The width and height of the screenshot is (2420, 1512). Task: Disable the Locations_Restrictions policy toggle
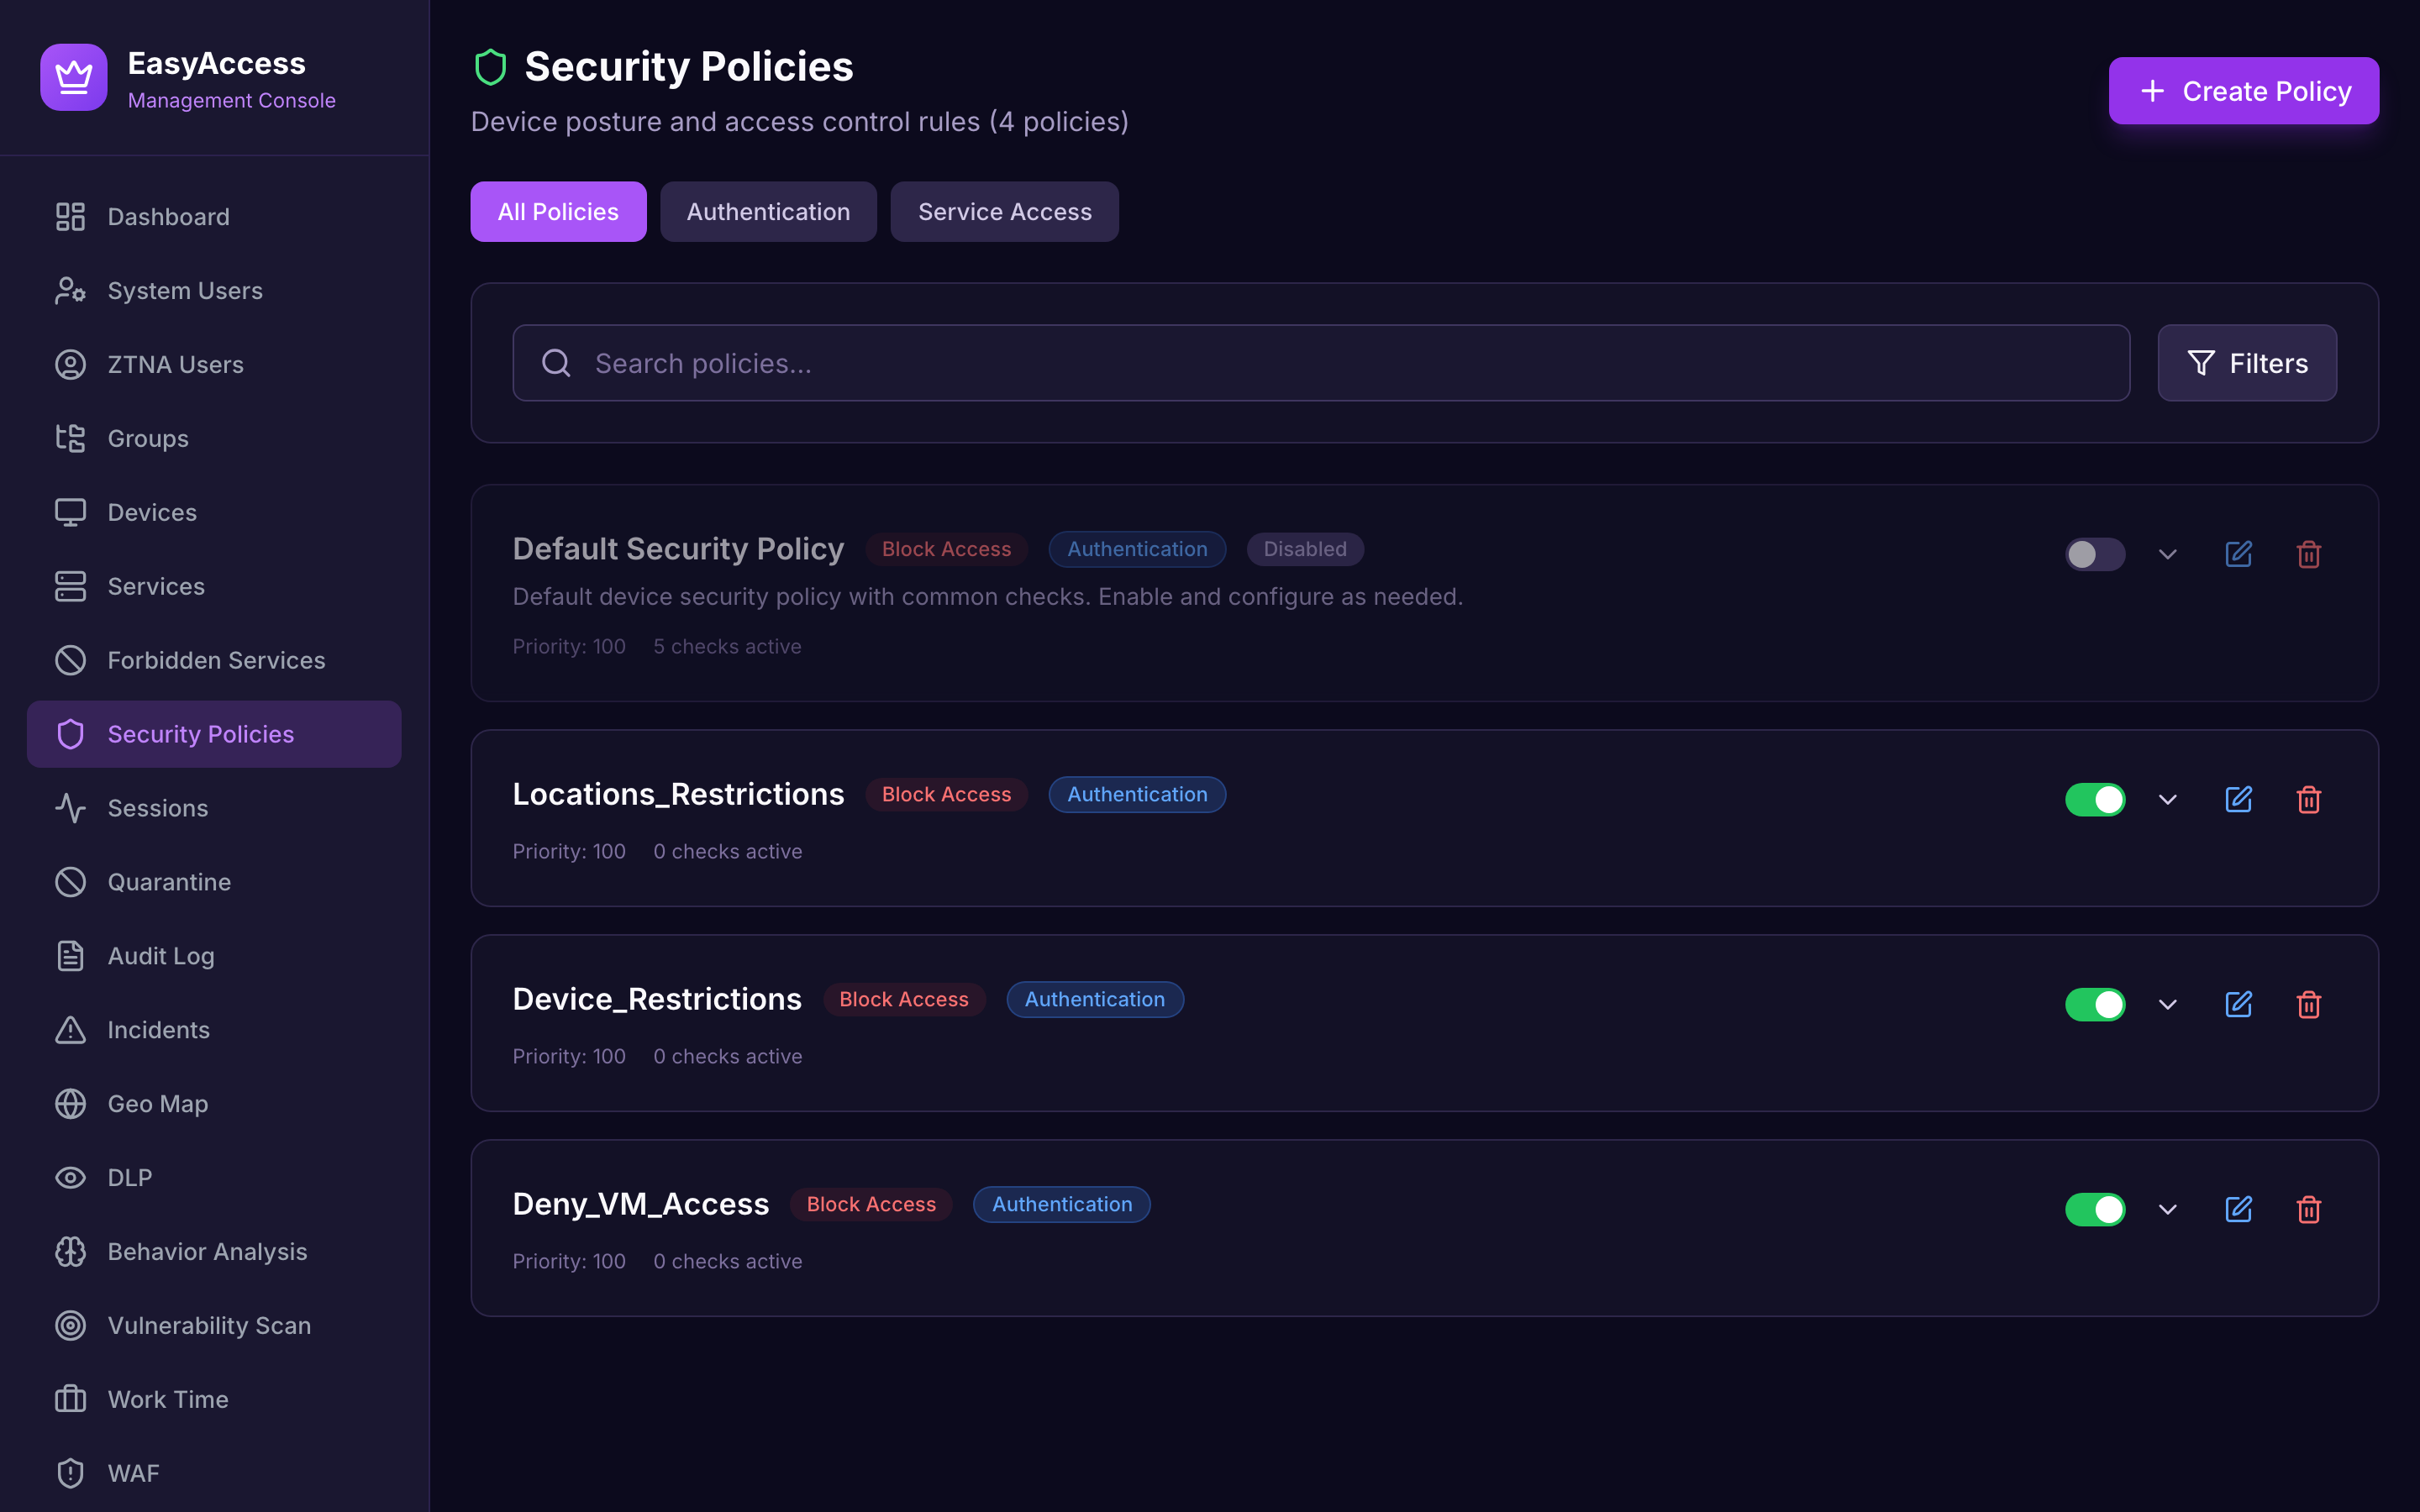click(x=2095, y=799)
